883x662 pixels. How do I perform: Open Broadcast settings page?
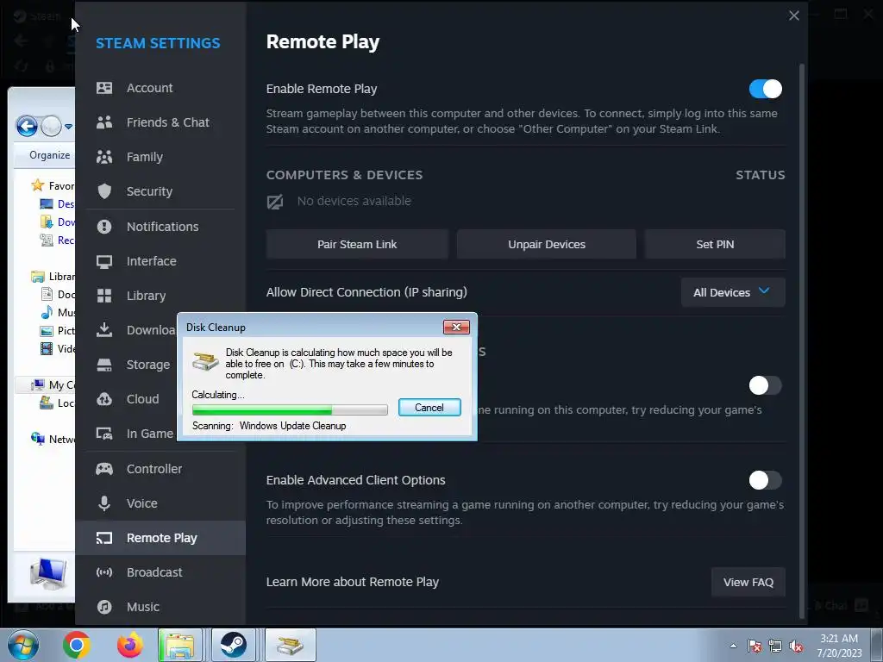coord(160,572)
